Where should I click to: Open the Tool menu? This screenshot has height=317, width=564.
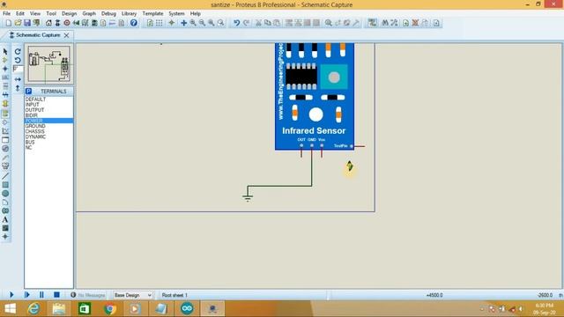51,13
